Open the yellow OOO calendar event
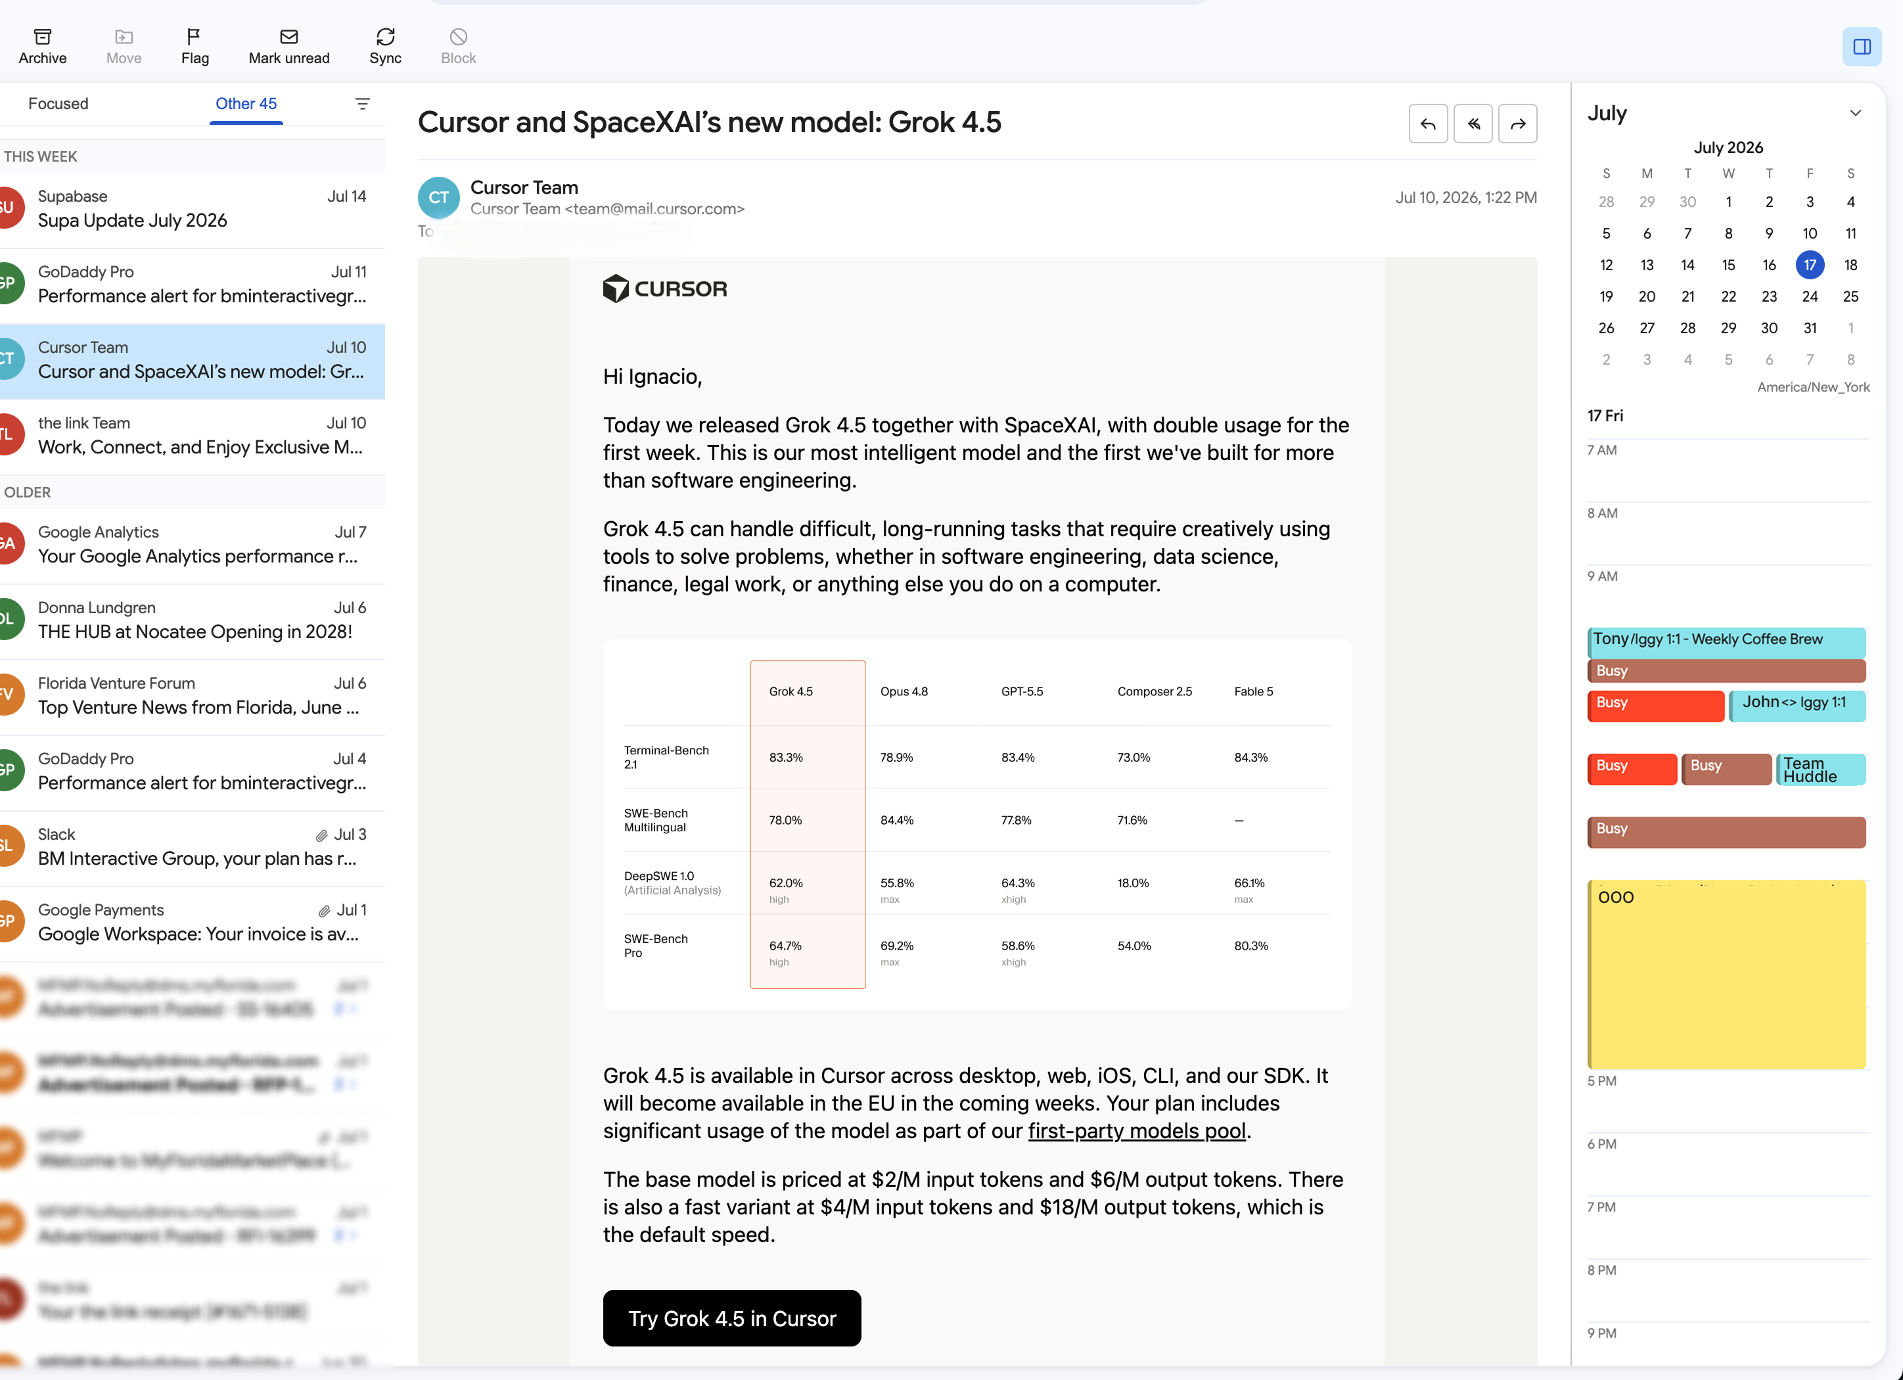The image size is (1903, 1380). click(x=1726, y=974)
